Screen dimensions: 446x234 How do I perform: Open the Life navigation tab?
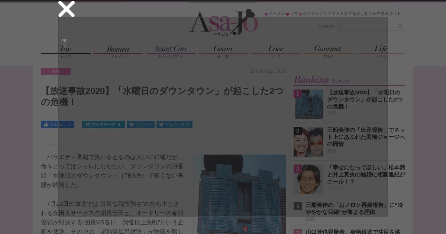pos(380,52)
